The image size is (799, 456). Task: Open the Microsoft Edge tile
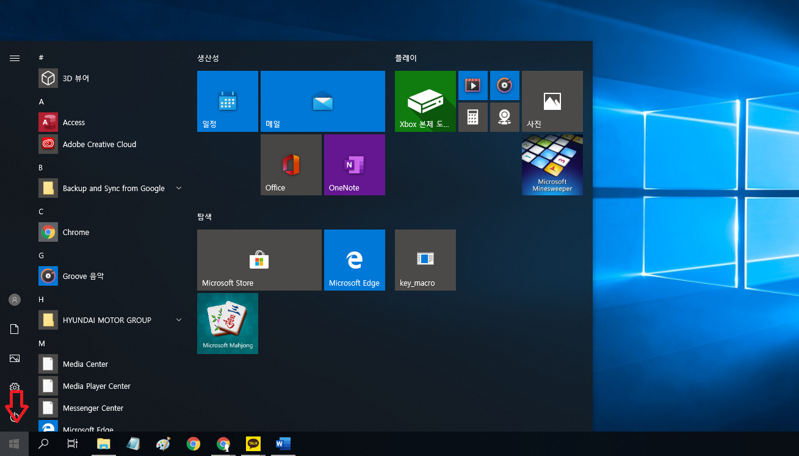[355, 260]
